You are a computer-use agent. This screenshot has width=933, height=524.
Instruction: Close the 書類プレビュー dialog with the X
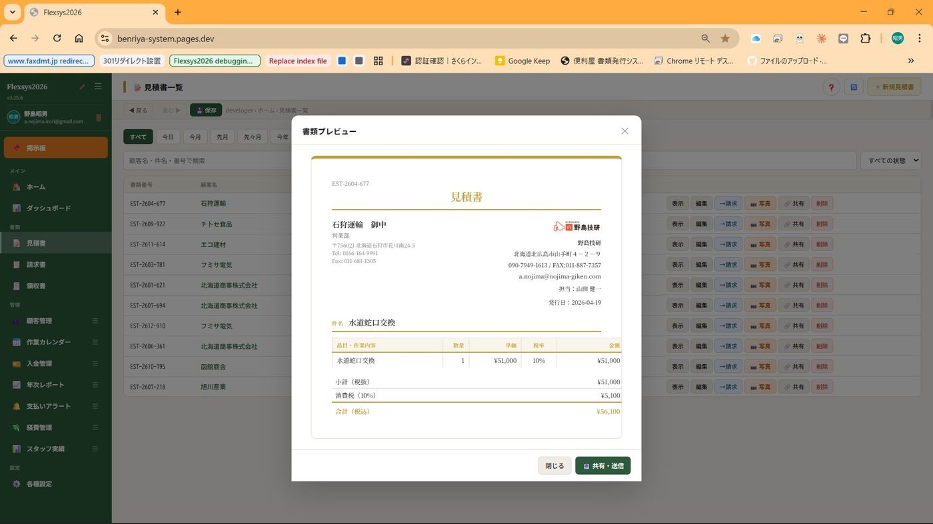click(x=624, y=131)
